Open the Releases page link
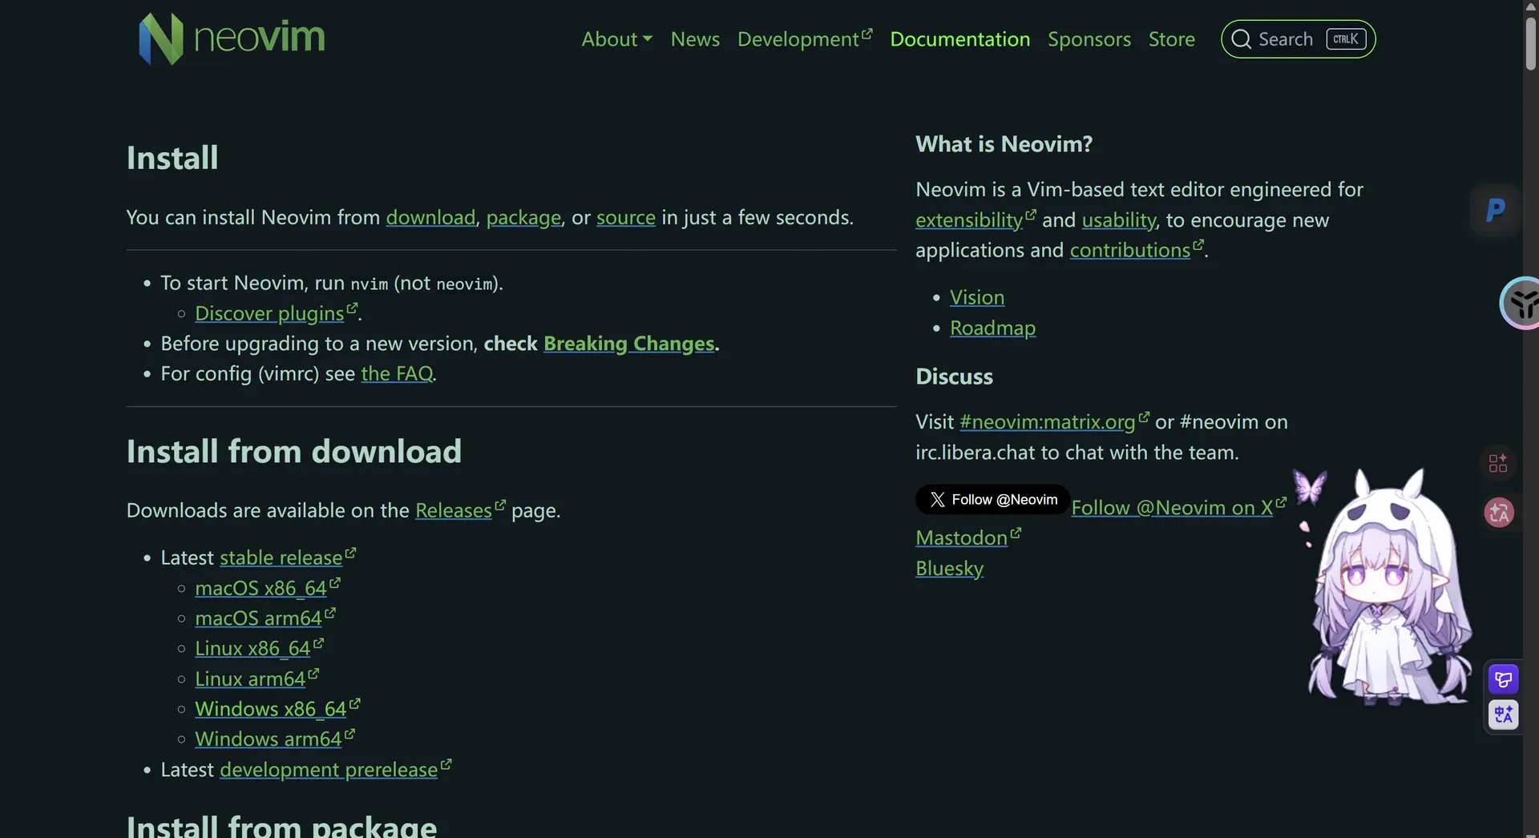This screenshot has width=1539, height=838. click(460, 510)
